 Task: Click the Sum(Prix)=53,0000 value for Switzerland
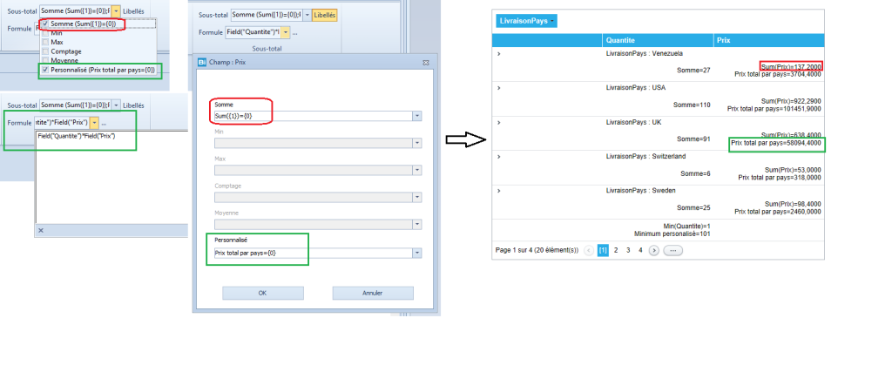tap(793, 170)
